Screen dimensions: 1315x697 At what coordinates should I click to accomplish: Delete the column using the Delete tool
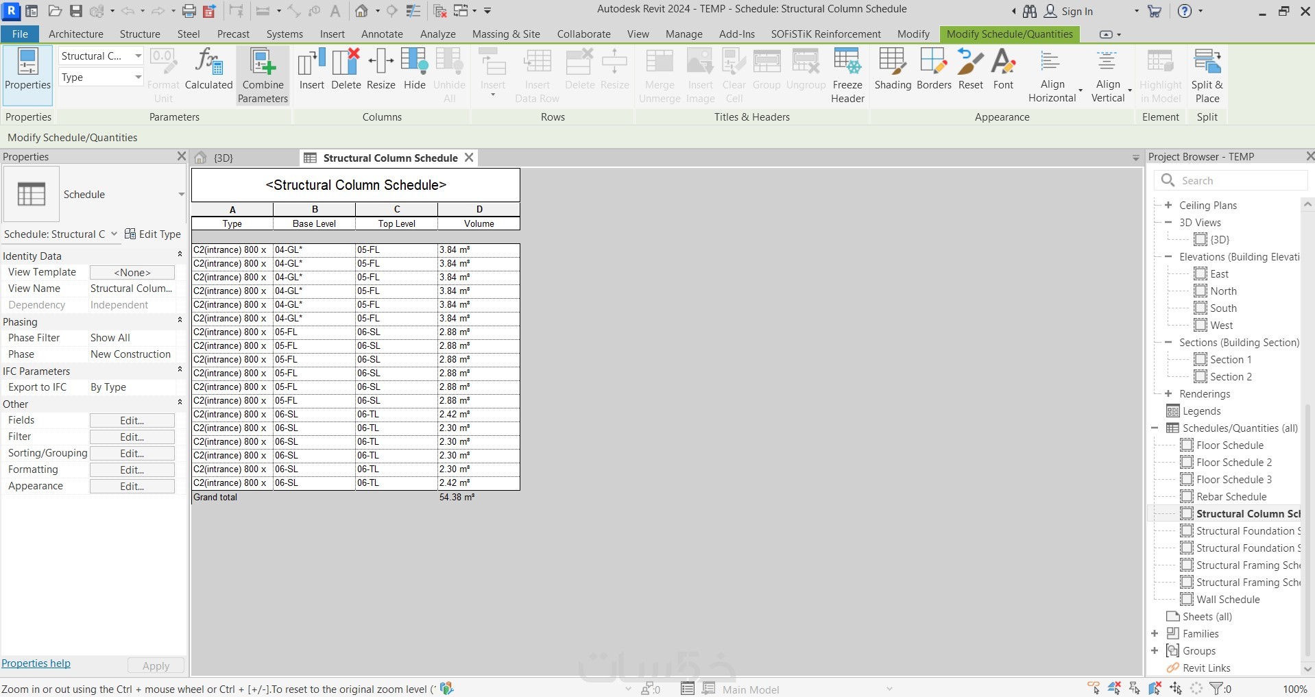346,70
